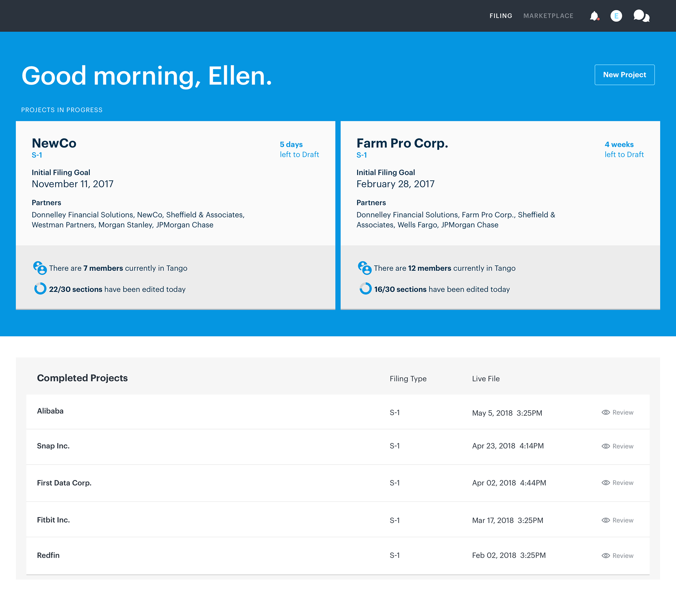The image size is (676, 597).
Task: Select the Alibaba completed project row
Action: tap(50, 411)
